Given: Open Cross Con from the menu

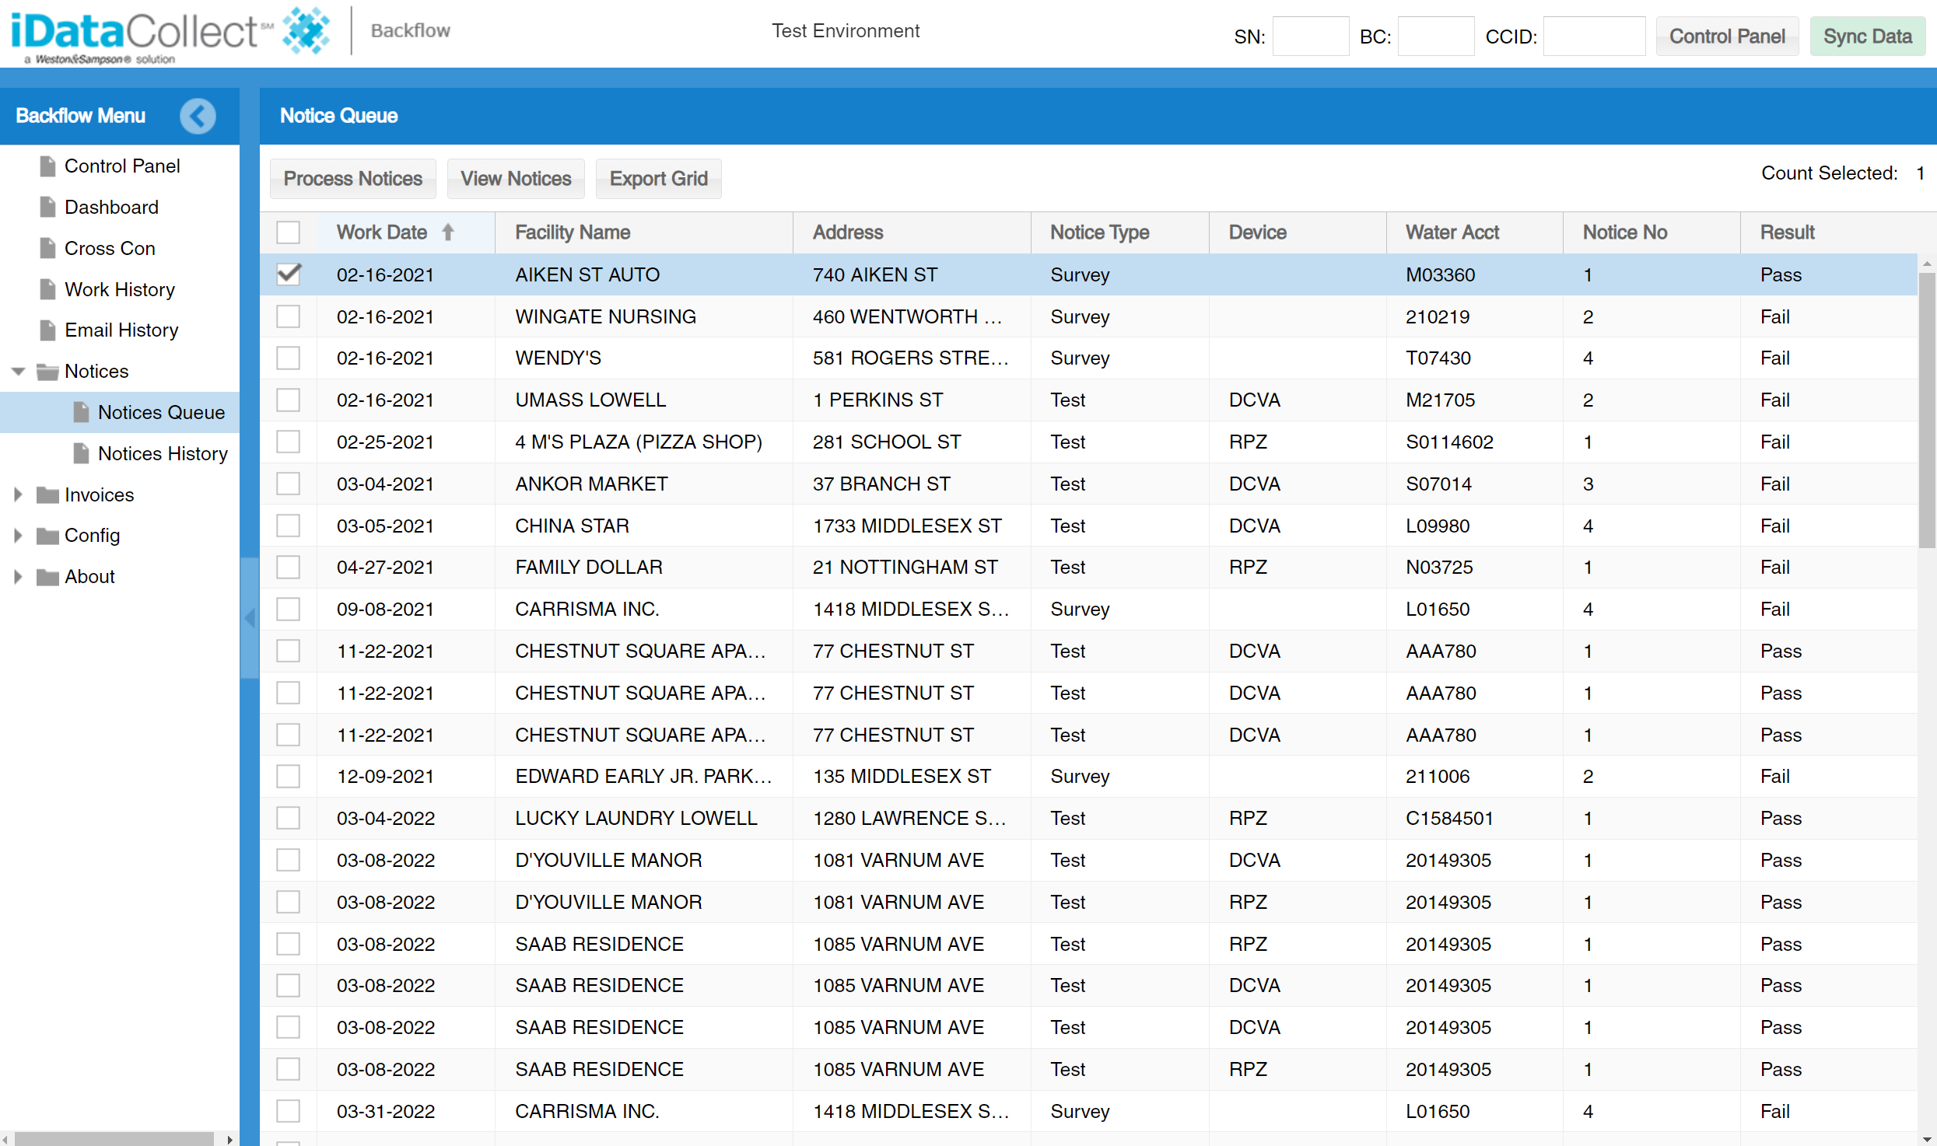Looking at the screenshot, I should [x=110, y=248].
